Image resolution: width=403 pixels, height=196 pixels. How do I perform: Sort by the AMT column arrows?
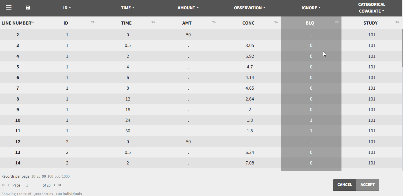tap(214, 22)
